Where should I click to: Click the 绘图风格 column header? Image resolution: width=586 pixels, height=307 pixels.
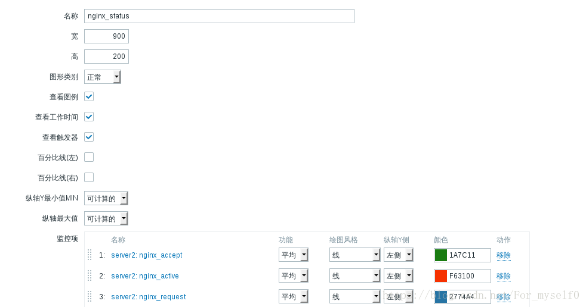point(344,240)
